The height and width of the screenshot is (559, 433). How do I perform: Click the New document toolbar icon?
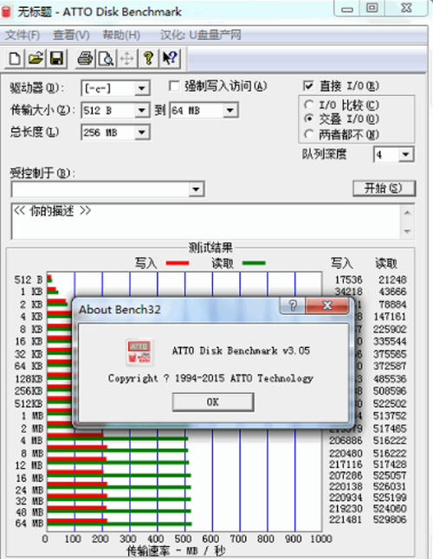click(14, 58)
